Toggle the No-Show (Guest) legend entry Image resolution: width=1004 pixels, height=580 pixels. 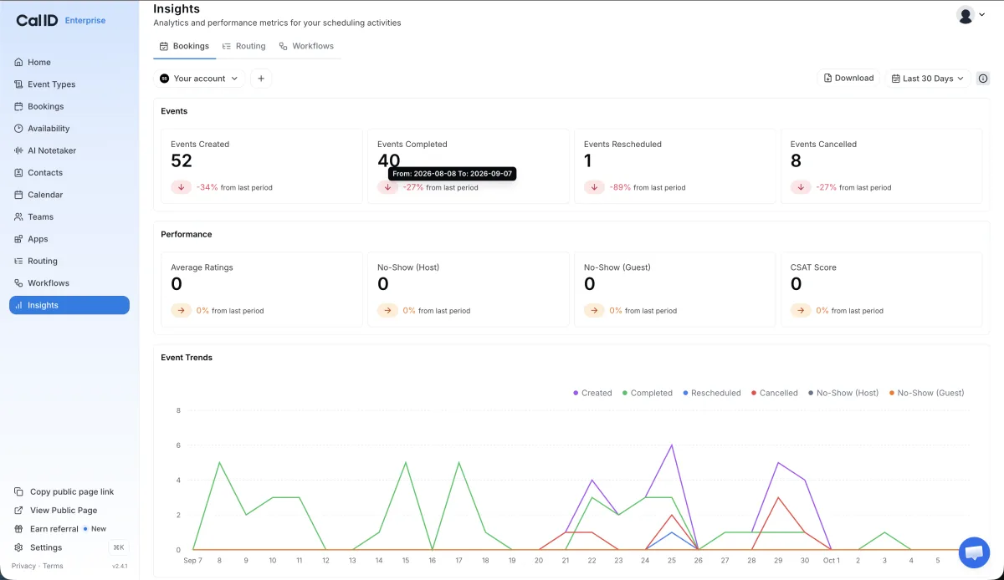pyautogui.click(x=927, y=393)
